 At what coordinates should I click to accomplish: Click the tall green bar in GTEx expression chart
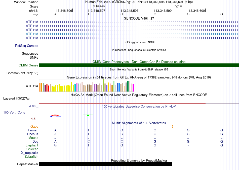103,86
